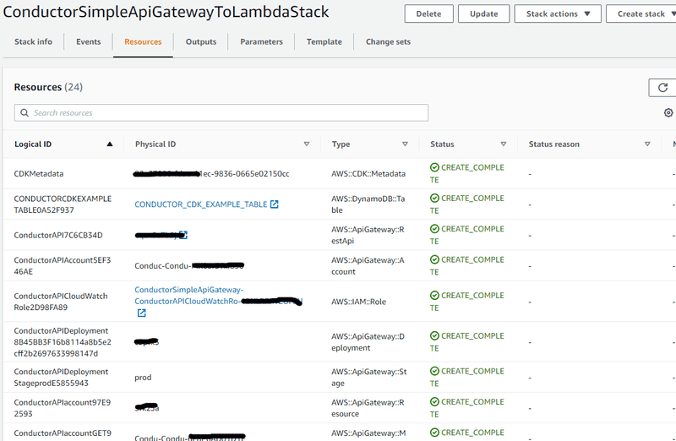Open Status column filter arrow

point(503,144)
